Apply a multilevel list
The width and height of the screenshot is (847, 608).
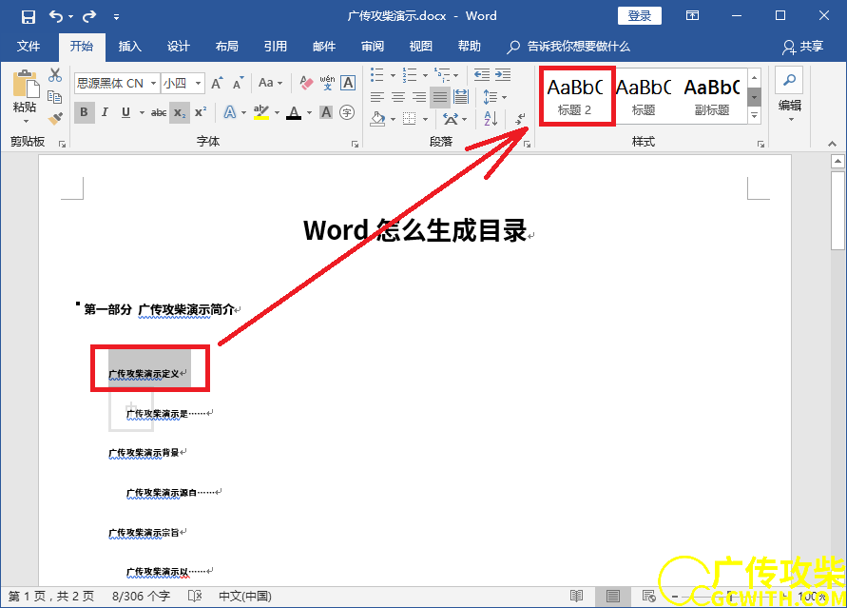click(441, 74)
